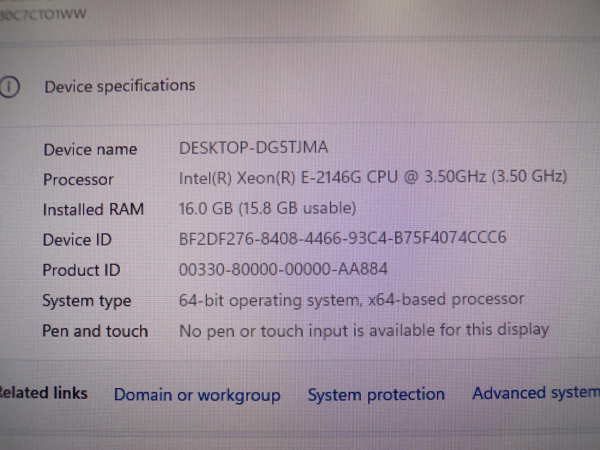Viewport: 600px width, 450px height.
Task: Click the Processor label
Action: (78, 180)
